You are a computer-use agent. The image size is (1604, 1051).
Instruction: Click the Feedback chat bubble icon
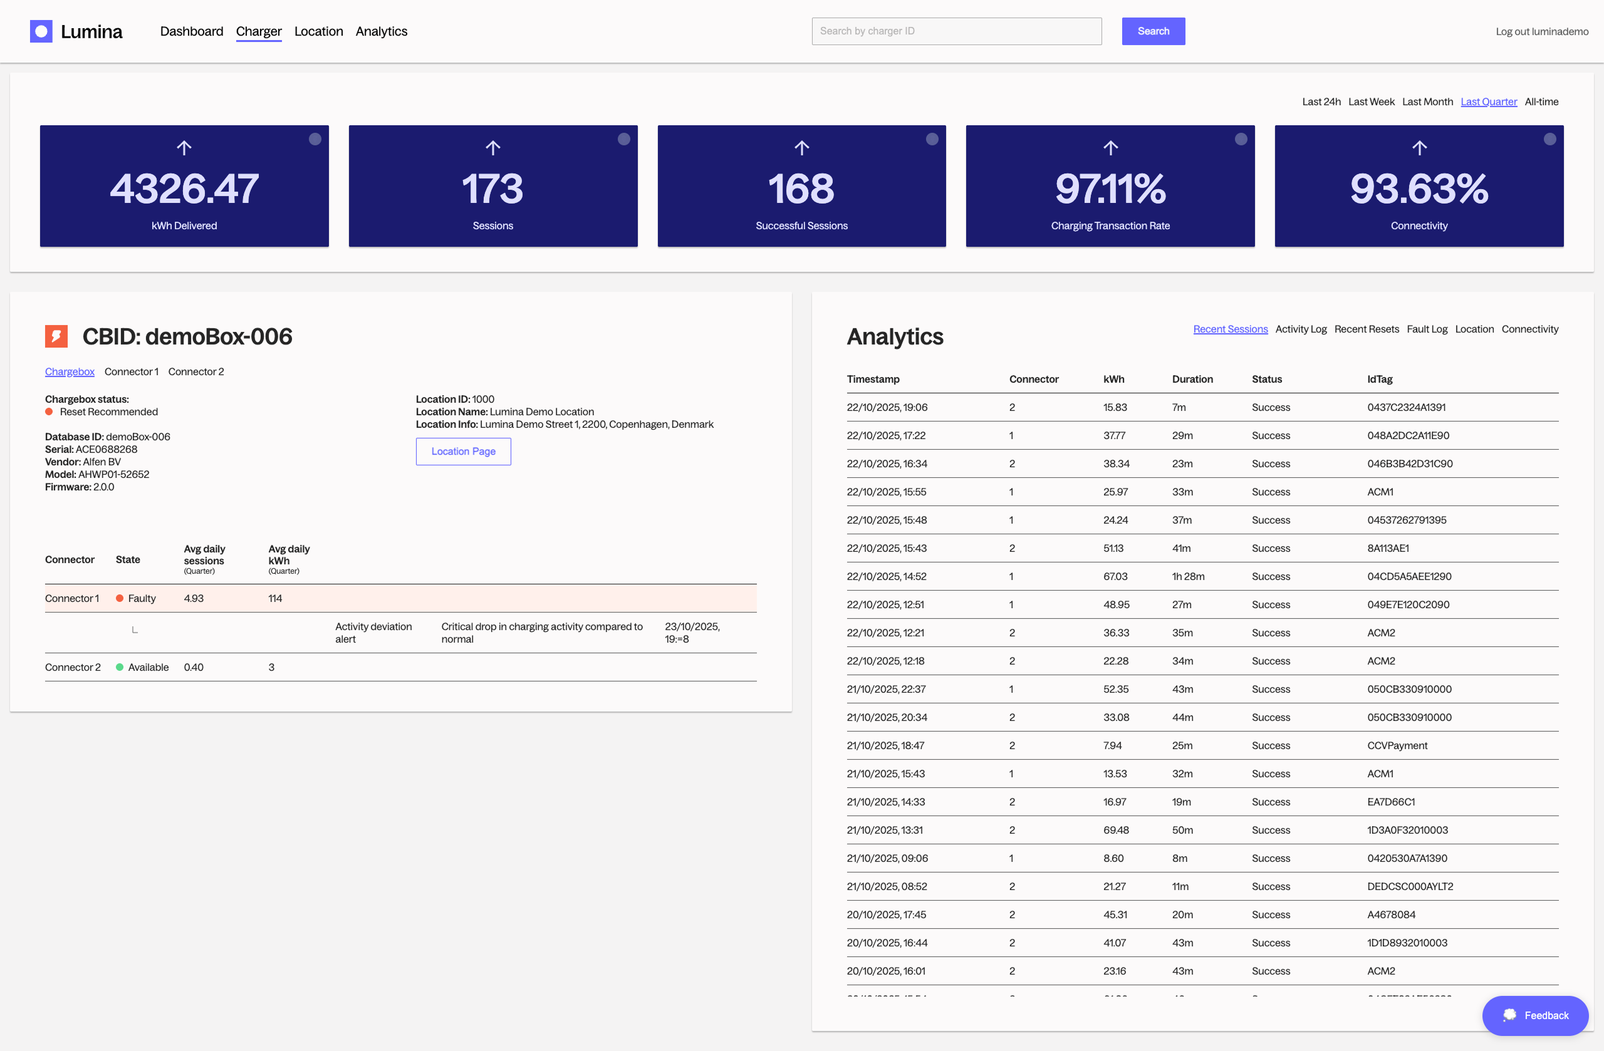(1509, 1015)
